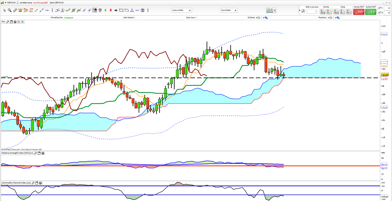Open RSI indicator wrench settings

coord(36,153)
